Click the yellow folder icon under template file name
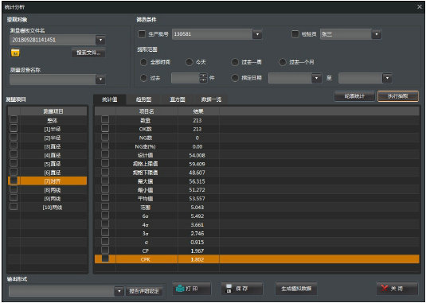 point(15,52)
